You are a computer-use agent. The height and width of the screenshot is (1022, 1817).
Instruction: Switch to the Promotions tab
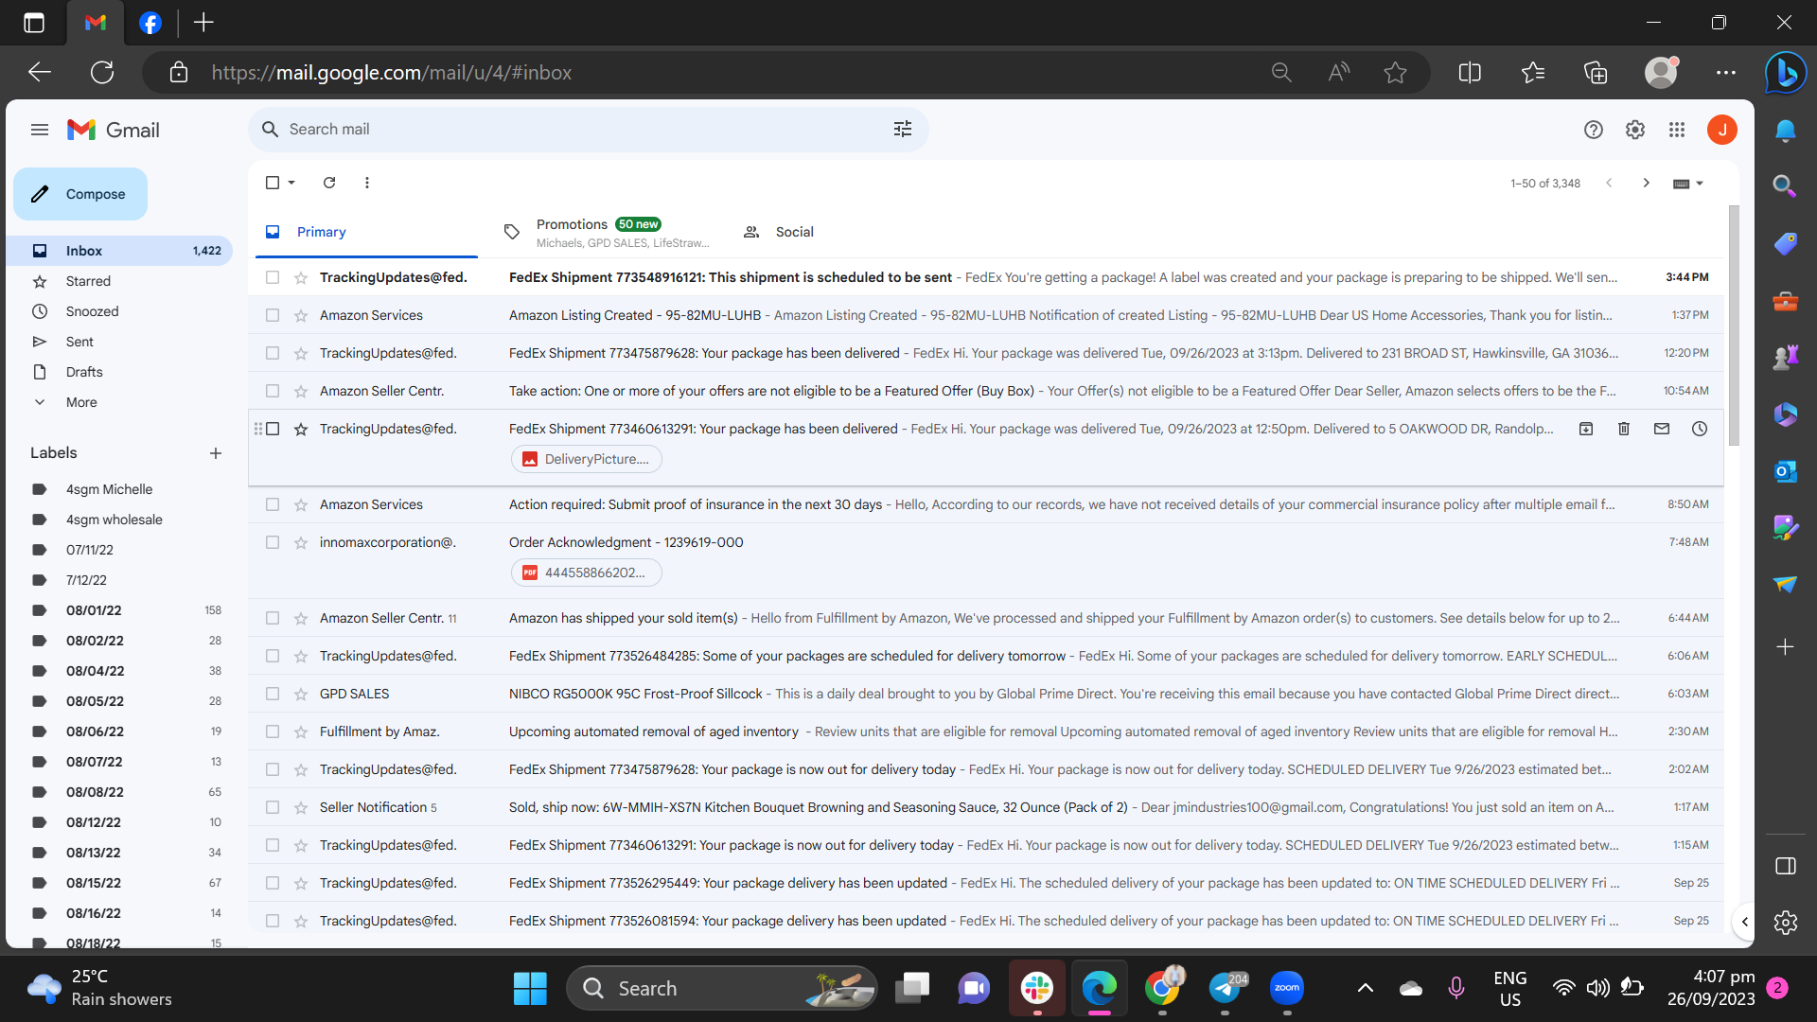[x=606, y=232]
